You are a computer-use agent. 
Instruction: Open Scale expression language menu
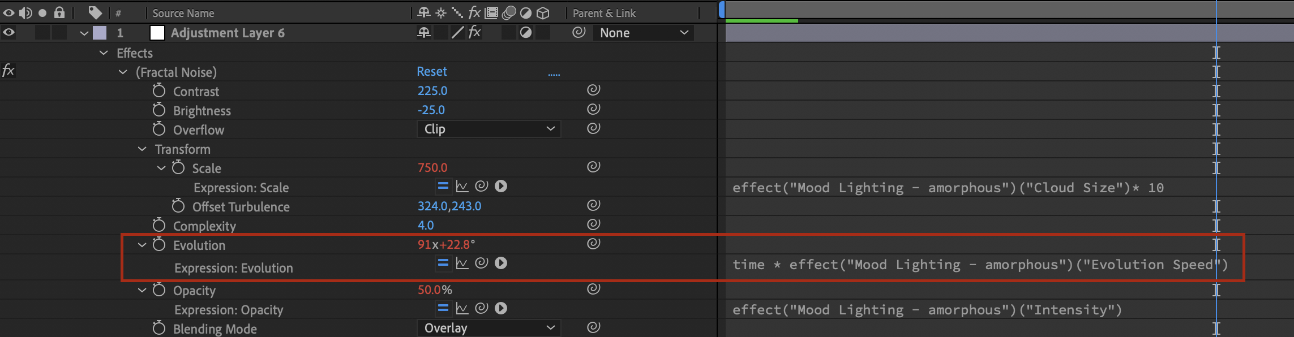tap(501, 186)
